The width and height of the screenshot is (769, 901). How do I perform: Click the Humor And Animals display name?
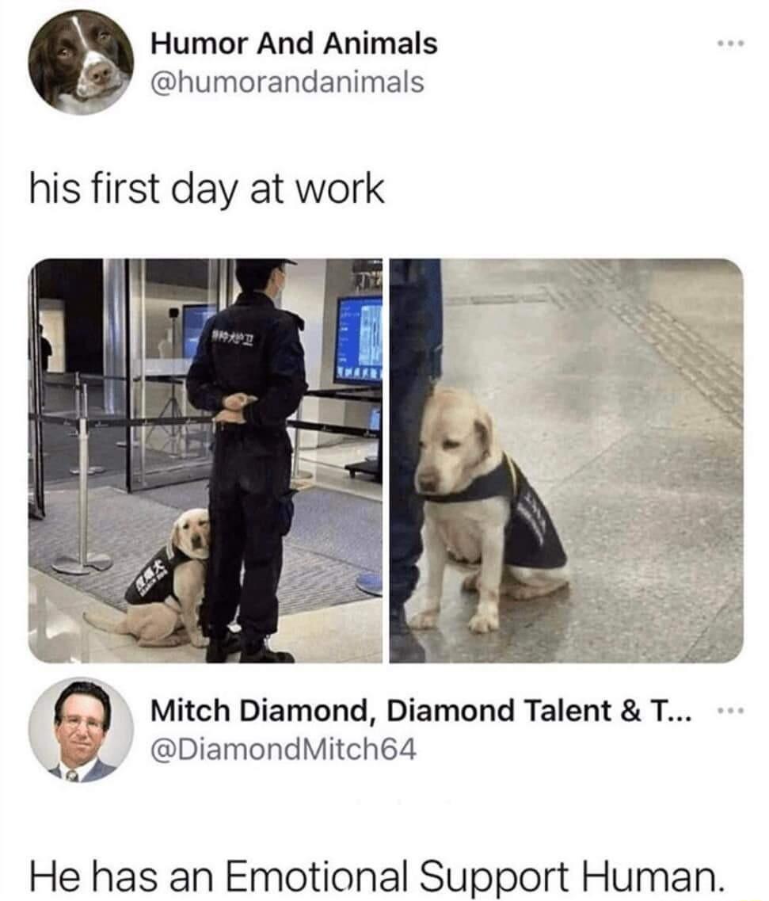click(294, 44)
